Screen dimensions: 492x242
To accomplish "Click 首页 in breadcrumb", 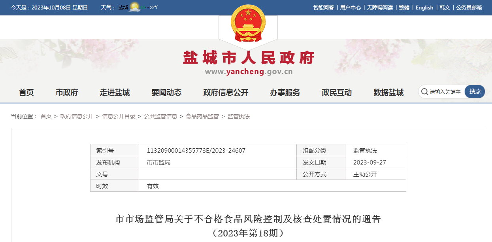I will 46,116.
